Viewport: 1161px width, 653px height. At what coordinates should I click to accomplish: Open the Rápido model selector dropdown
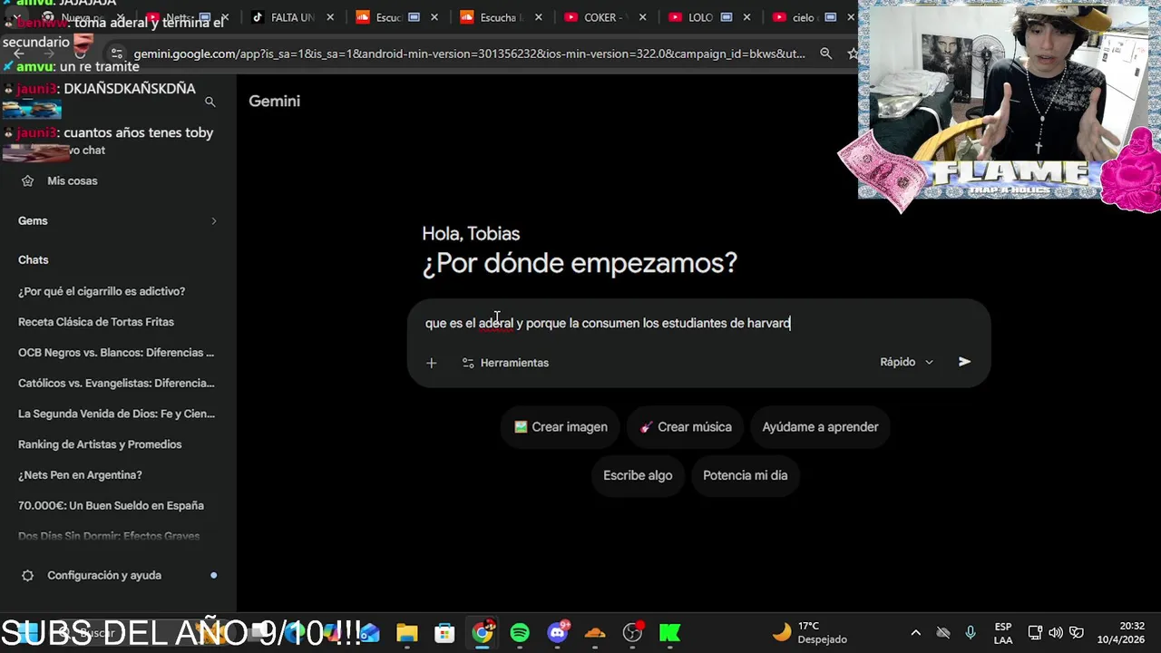(x=906, y=362)
